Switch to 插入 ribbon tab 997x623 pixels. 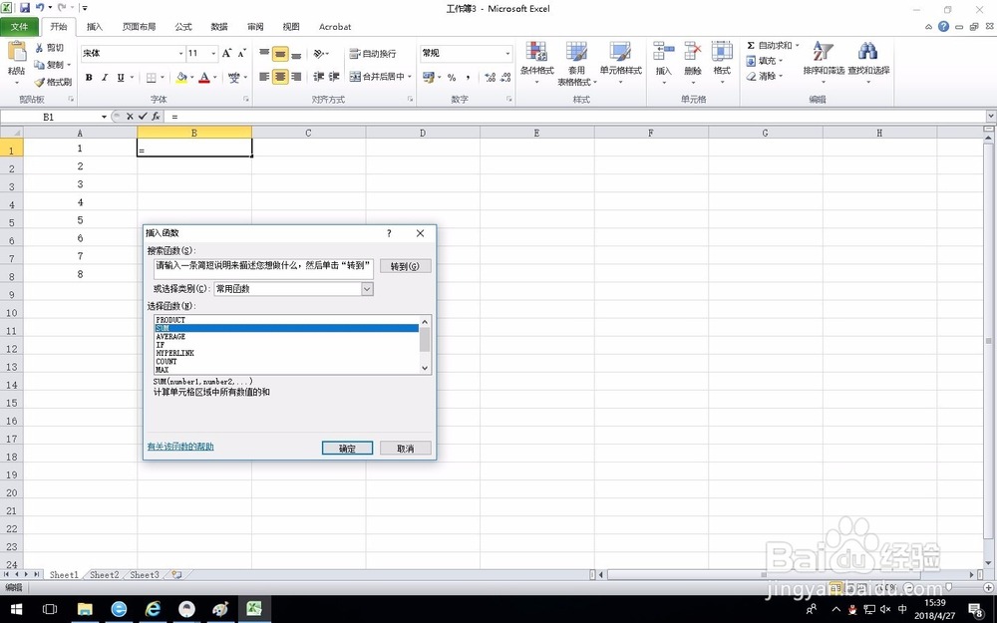(94, 27)
